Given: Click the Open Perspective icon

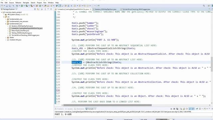Looking at the screenshot, I should click(x=209, y=6).
